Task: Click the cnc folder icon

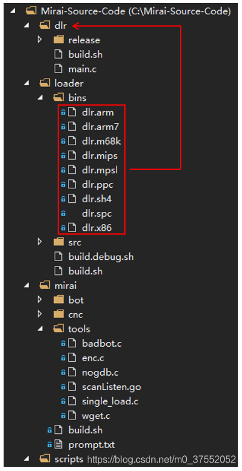Action: (59, 314)
